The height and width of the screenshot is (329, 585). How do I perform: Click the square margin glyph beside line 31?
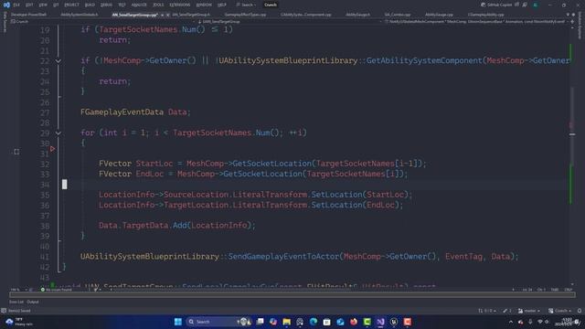click(16, 152)
